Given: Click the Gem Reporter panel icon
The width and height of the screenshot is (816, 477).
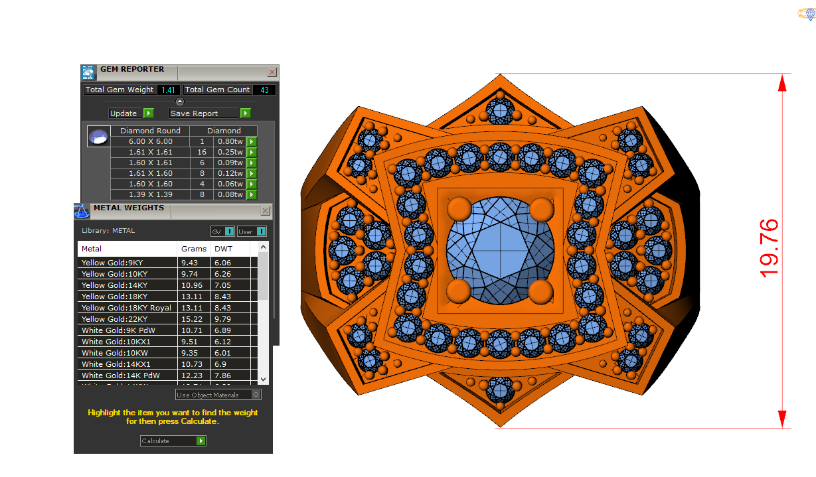Looking at the screenshot, I should coord(88,72).
